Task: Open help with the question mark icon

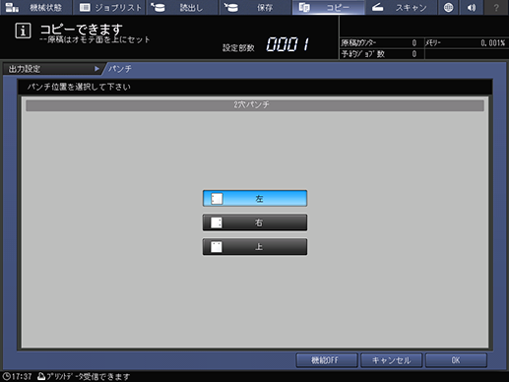Action: click(x=496, y=7)
